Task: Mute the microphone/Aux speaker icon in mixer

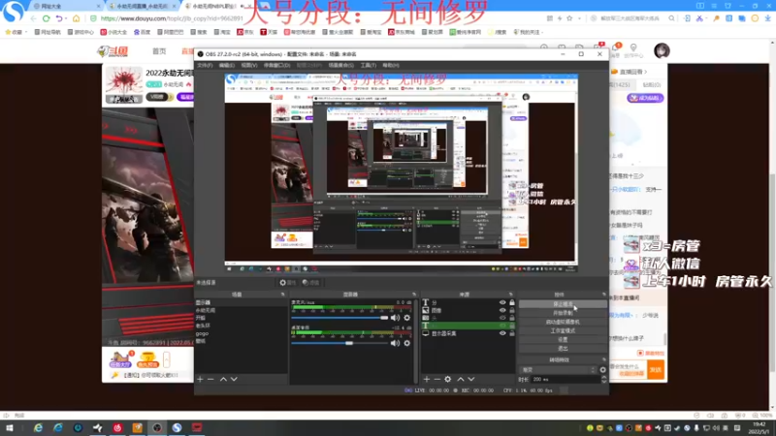Action: click(x=395, y=318)
